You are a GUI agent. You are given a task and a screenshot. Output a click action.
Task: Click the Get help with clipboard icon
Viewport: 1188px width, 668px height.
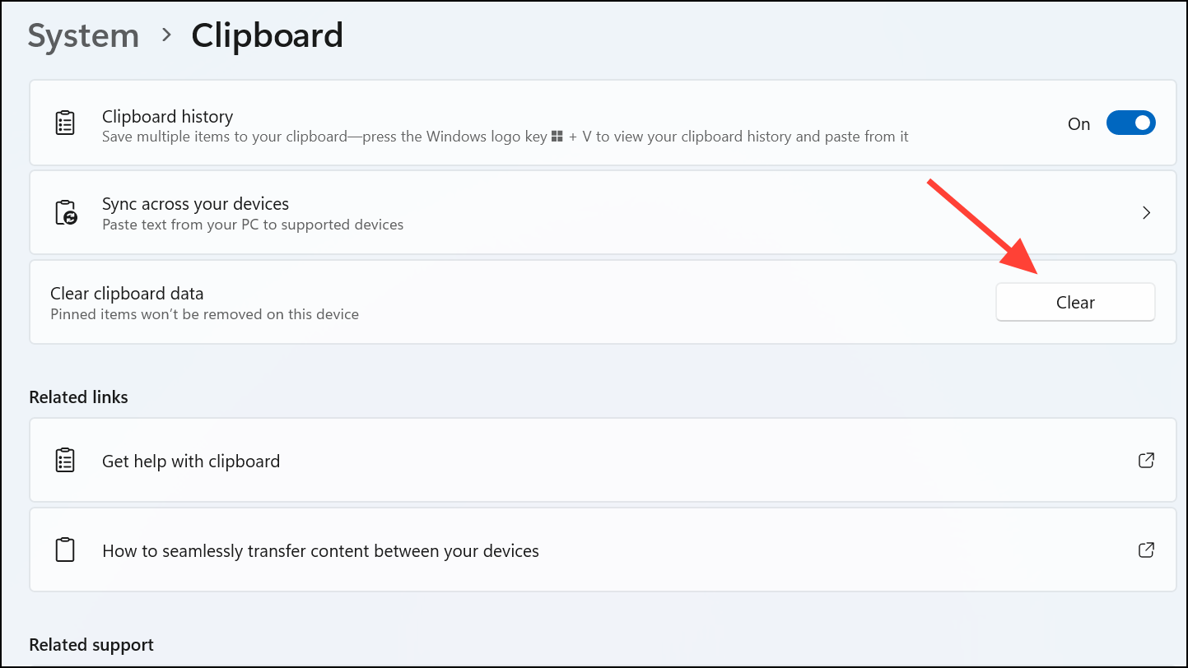point(64,461)
